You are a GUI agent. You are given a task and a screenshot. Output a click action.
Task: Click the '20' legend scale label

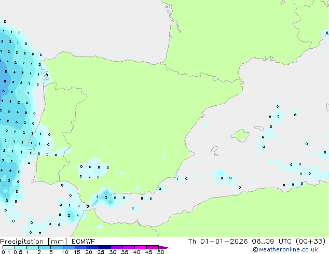[89, 252]
